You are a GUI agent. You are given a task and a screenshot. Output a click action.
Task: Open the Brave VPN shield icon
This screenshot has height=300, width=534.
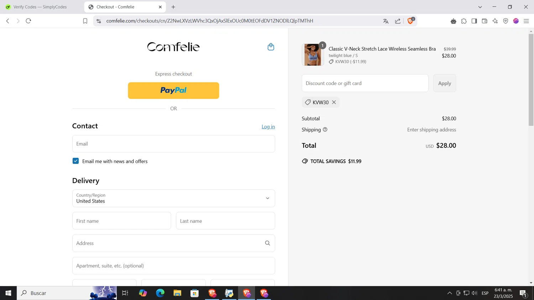coord(506,21)
